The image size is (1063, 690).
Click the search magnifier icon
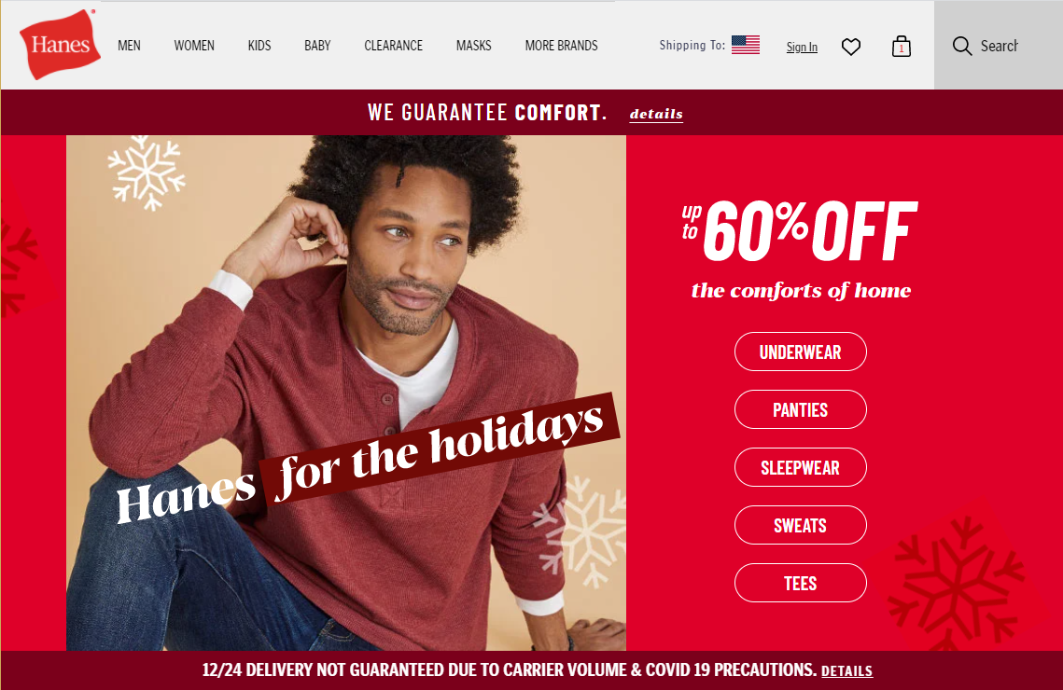tap(962, 46)
